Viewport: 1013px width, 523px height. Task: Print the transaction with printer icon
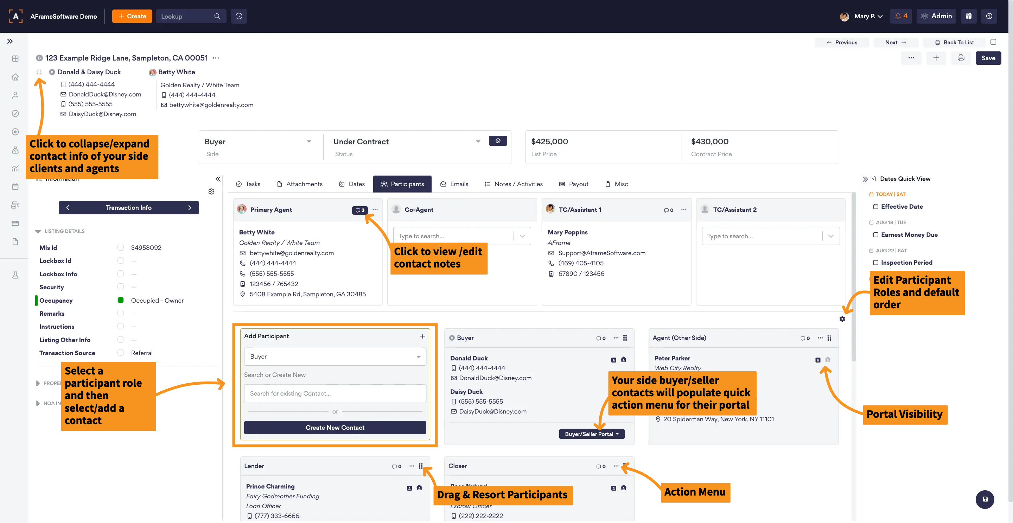coord(961,58)
